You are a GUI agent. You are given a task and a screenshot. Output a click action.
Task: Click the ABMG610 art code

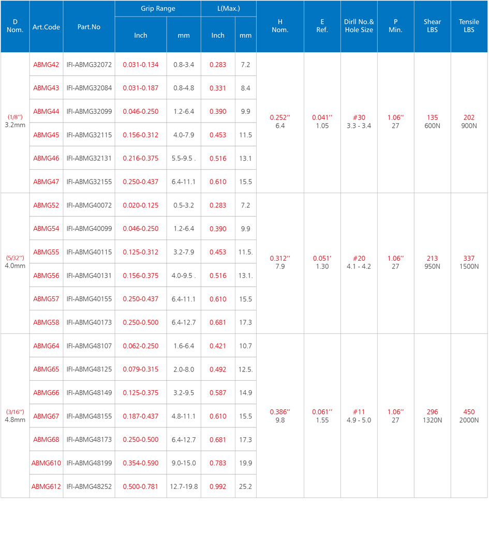pyautogui.click(x=46, y=463)
